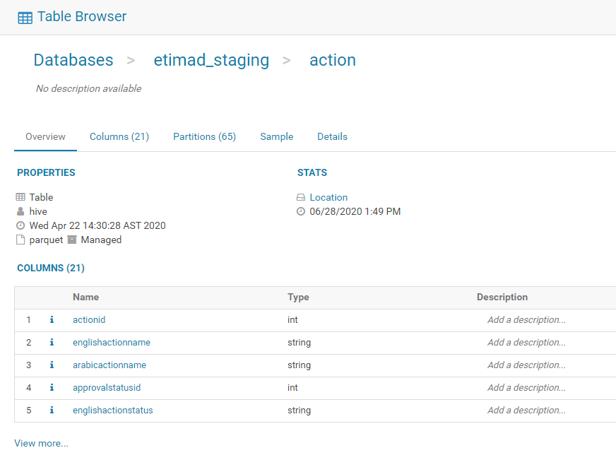Screen dimensions: 616x460
Task: Open the Location link in Stats
Action: pos(328,198)
